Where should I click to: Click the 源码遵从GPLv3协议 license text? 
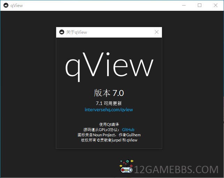click(x=101, y=130)
